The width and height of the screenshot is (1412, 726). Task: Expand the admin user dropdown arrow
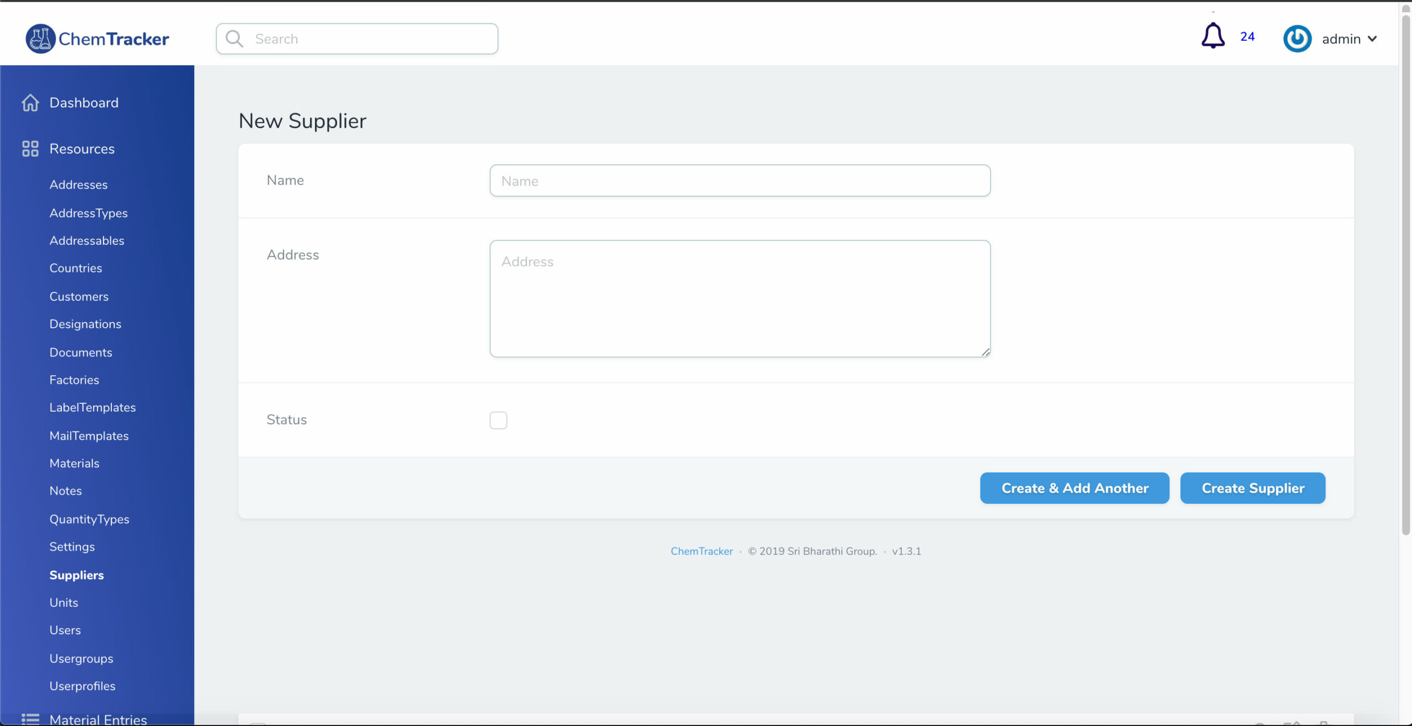coord(1372,39)
